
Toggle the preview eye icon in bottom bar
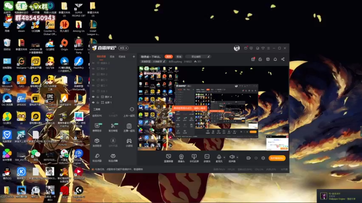256,158
